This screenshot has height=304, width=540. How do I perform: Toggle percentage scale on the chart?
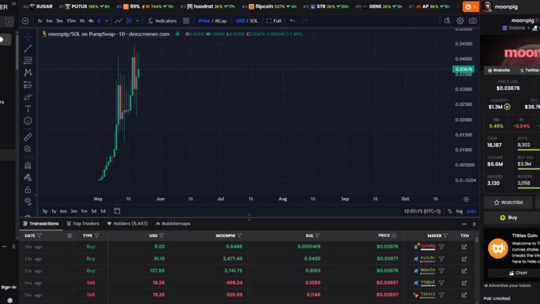click(450, 211)
